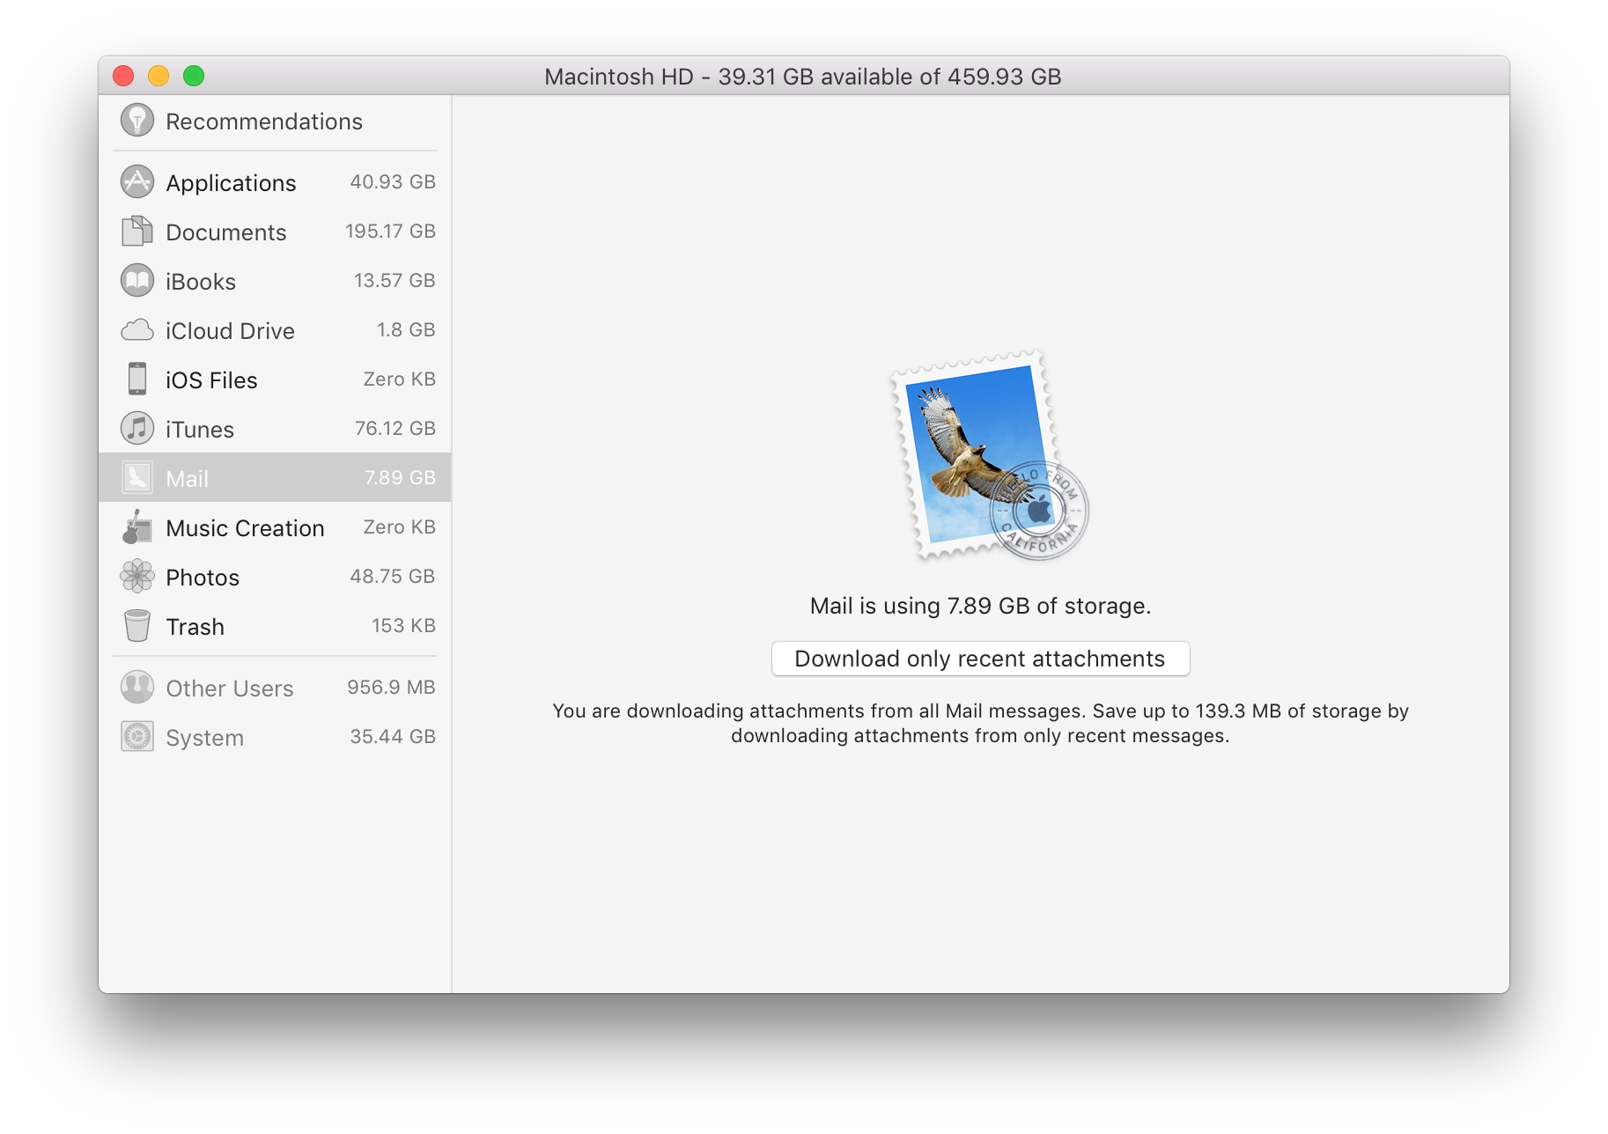The image size is (1608, 1134).
Task: Click the 195.17 GB Documents size
Action: [390, 231]
